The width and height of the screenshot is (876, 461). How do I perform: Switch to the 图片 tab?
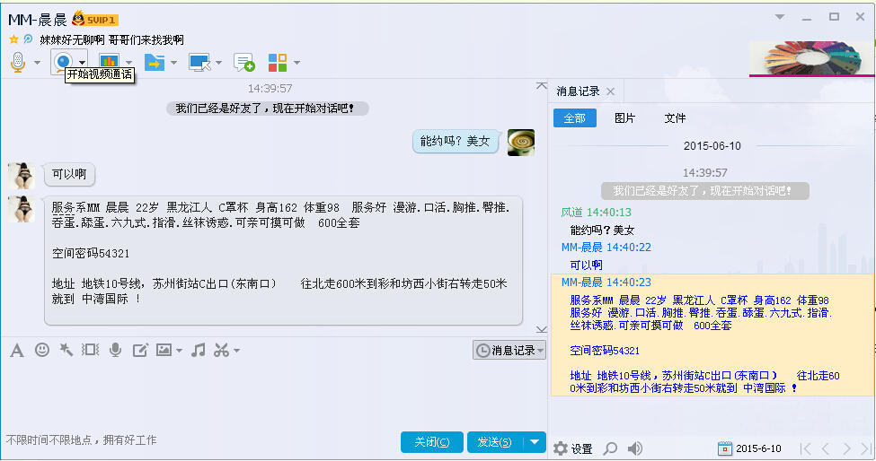point(624,118)
